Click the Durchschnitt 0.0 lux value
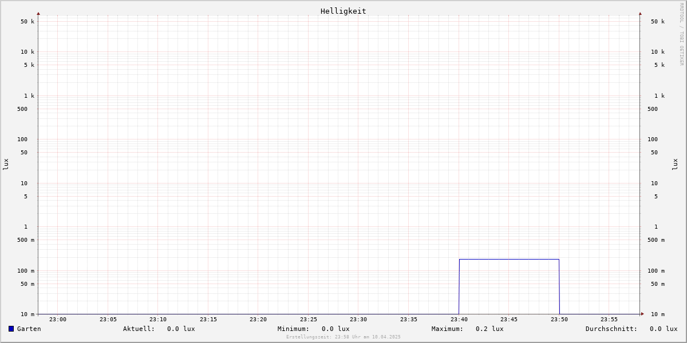 (x=664, y=329)
